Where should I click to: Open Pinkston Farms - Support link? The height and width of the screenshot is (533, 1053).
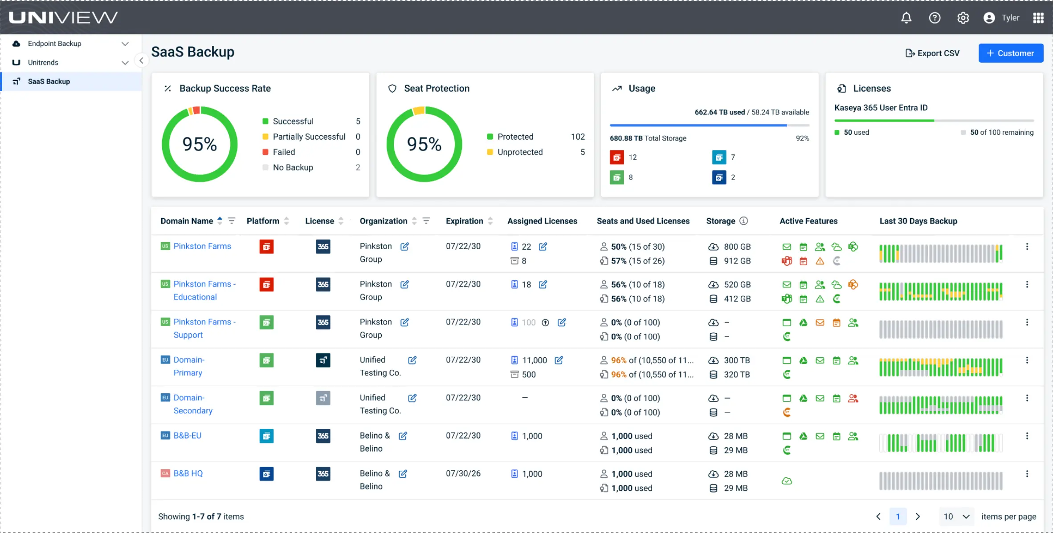[204, 328]
